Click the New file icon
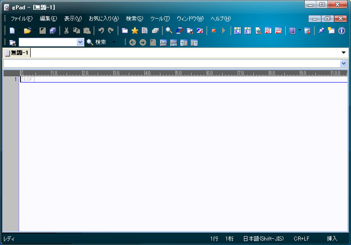The width and height of the screenshot is (351, 245). pyautogui.click(x=12, y=31)
